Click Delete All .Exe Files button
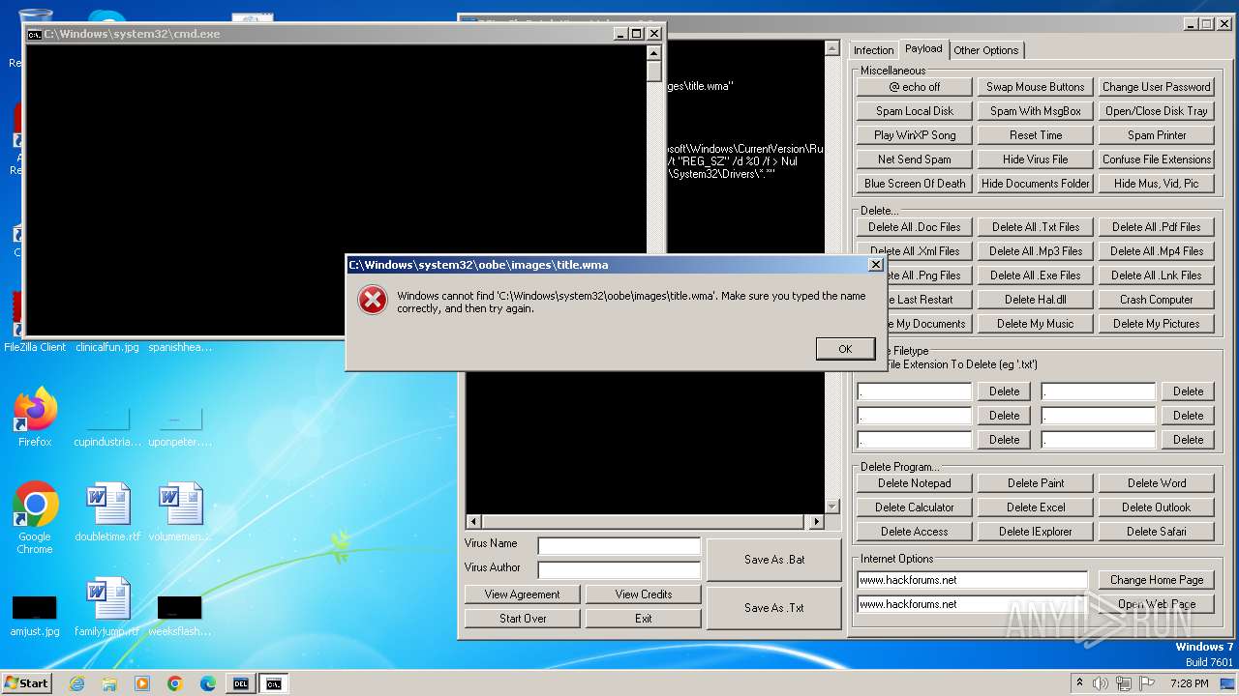The width and height of the screenshot is (1239, 696). click(1036, 275)
